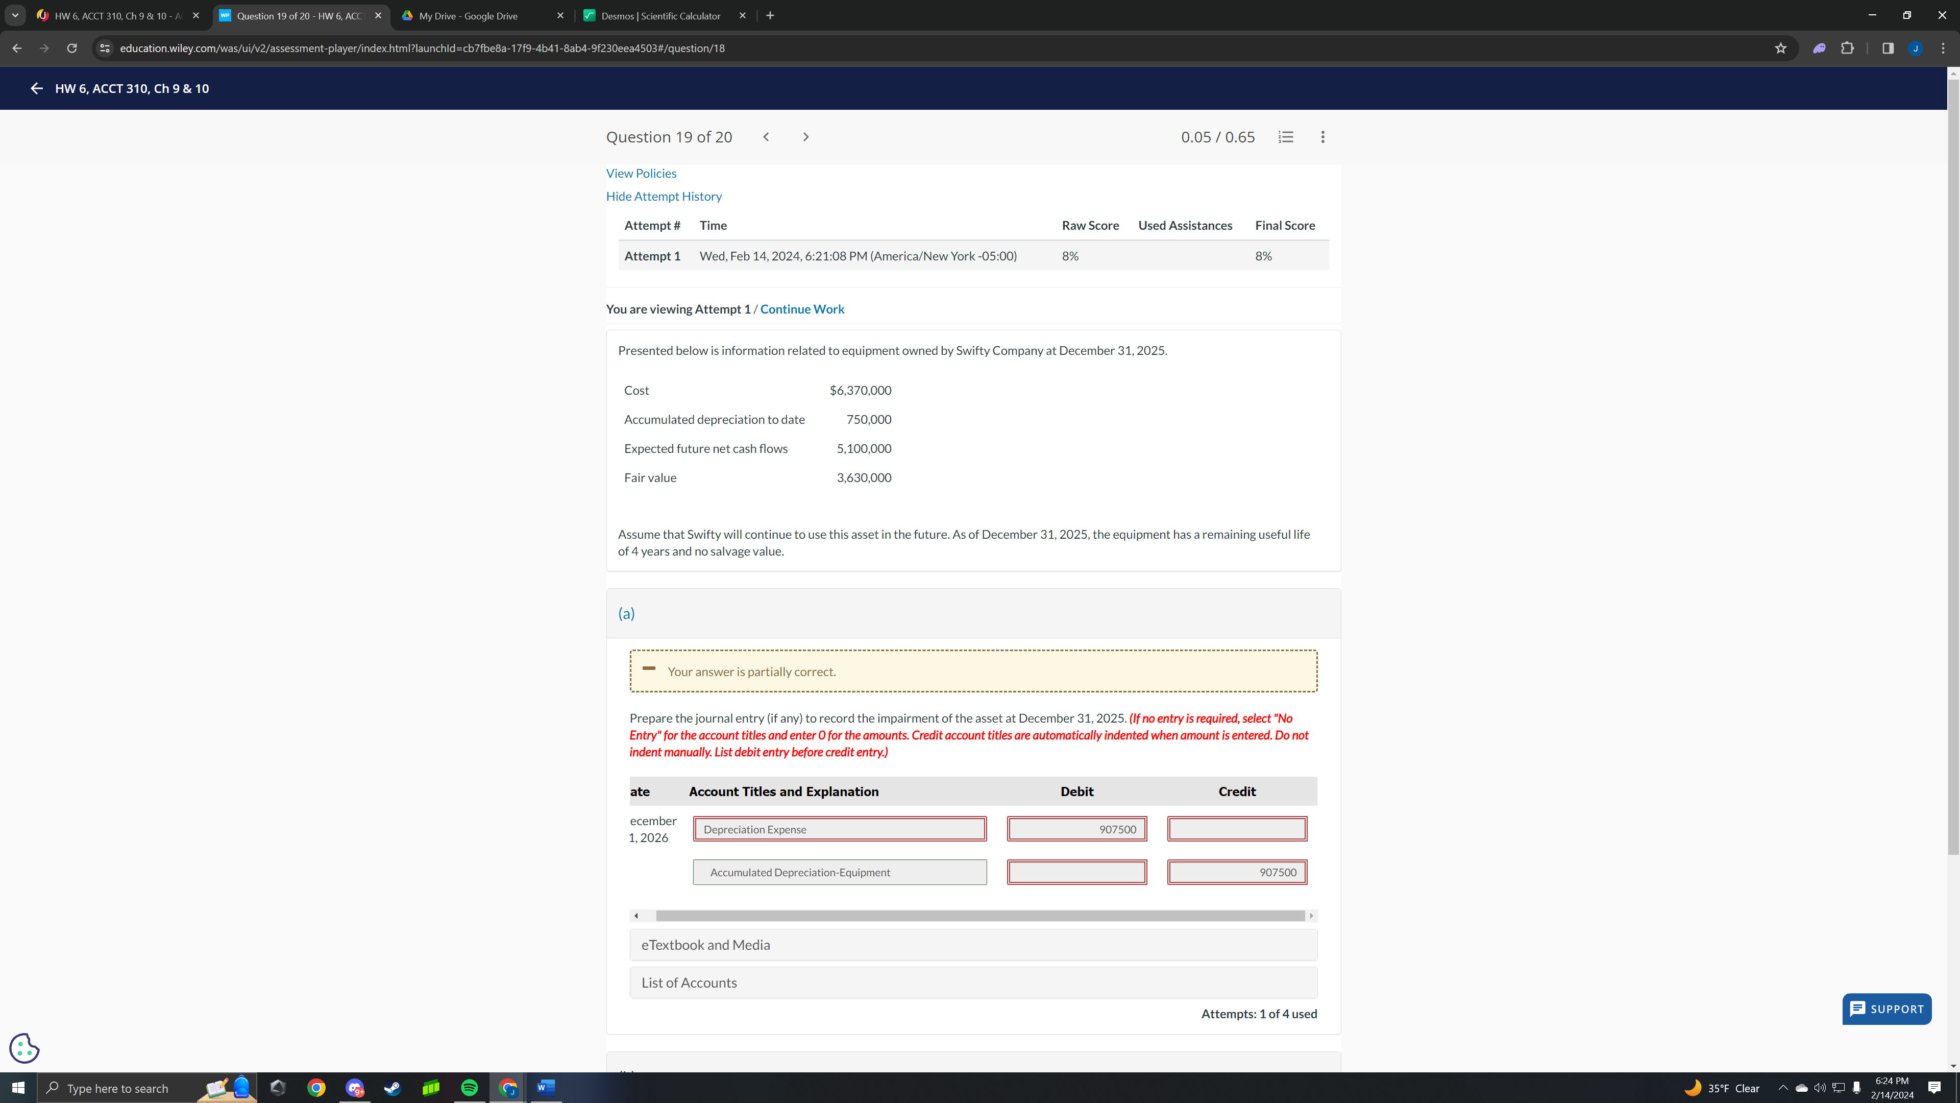Click the cookie consent icon in bottom corner

point(23,1048)
